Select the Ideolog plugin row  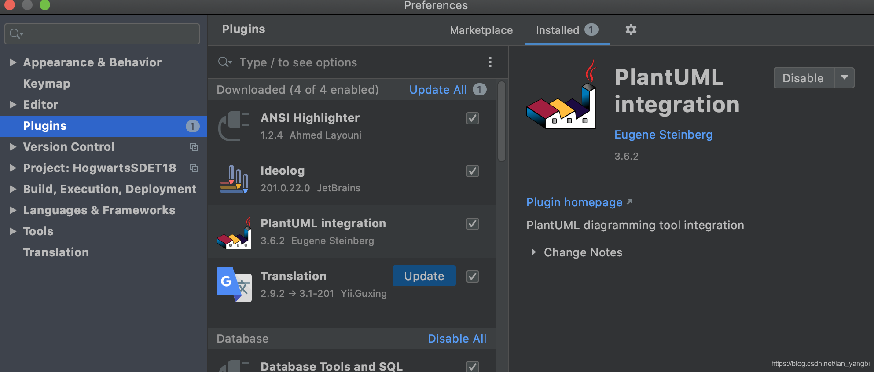(351, 179)
